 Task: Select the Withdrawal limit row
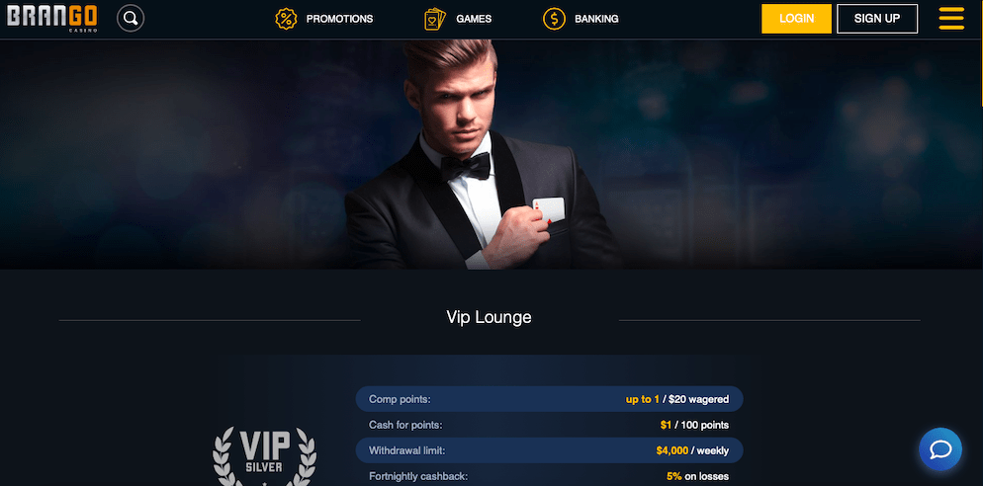(549, 450)
